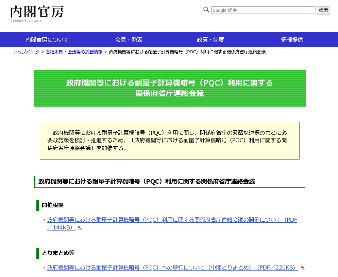Click the 内閣官房 Cabinet Secretariat logo

coord(37,13)
